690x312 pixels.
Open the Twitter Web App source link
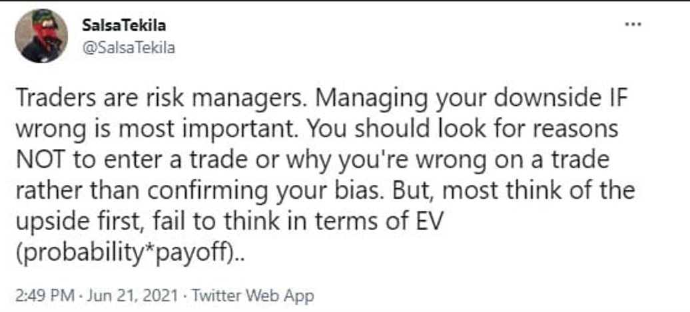coord(253,295)
